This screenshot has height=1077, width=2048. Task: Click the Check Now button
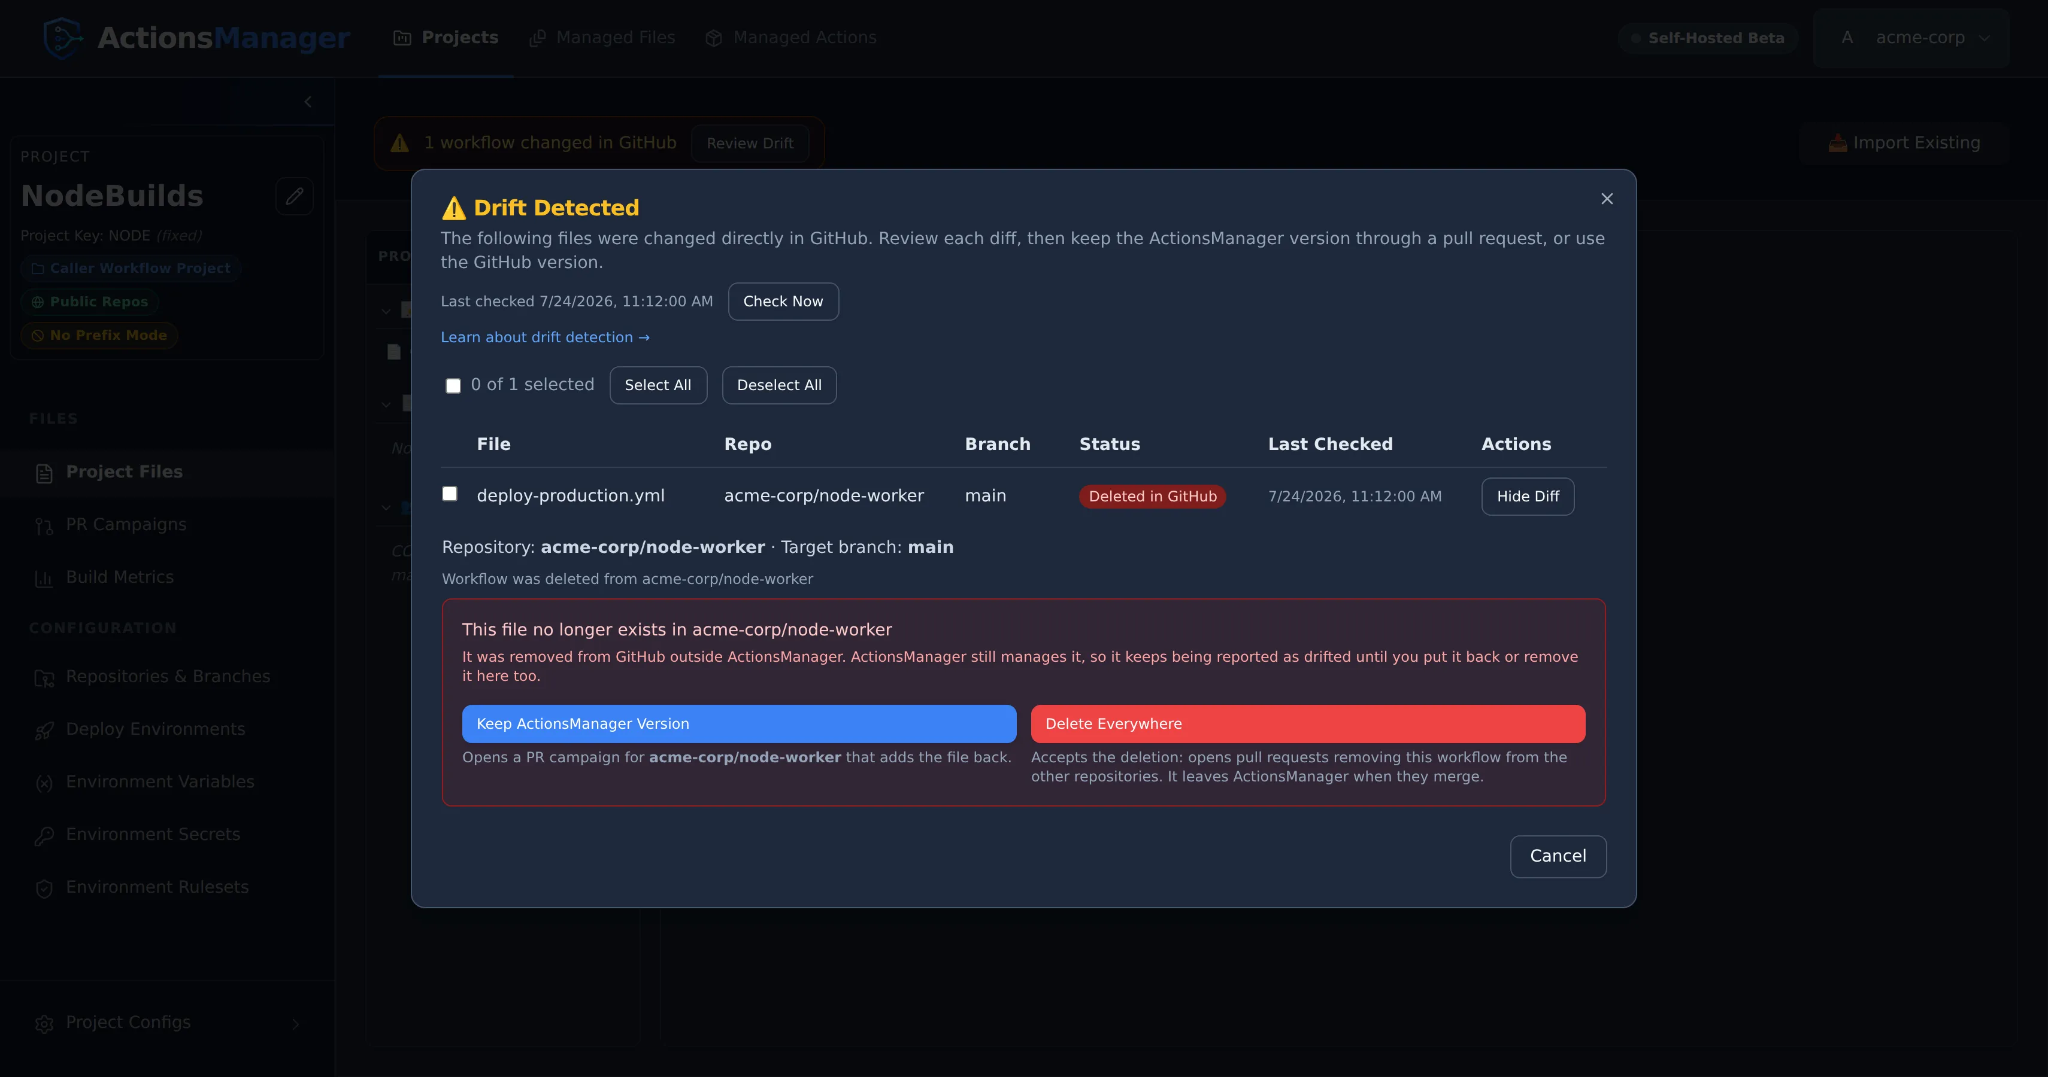tap(783, 301)
